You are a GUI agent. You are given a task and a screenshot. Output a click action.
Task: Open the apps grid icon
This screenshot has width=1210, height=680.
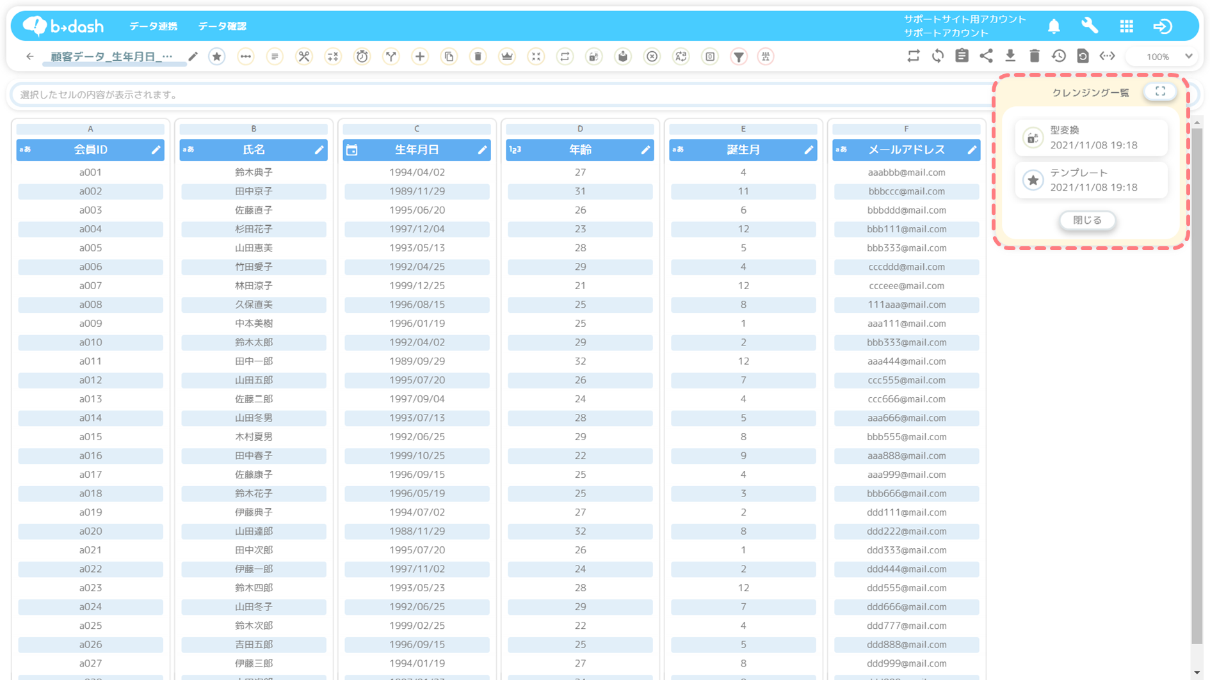tap(1127, 26)
